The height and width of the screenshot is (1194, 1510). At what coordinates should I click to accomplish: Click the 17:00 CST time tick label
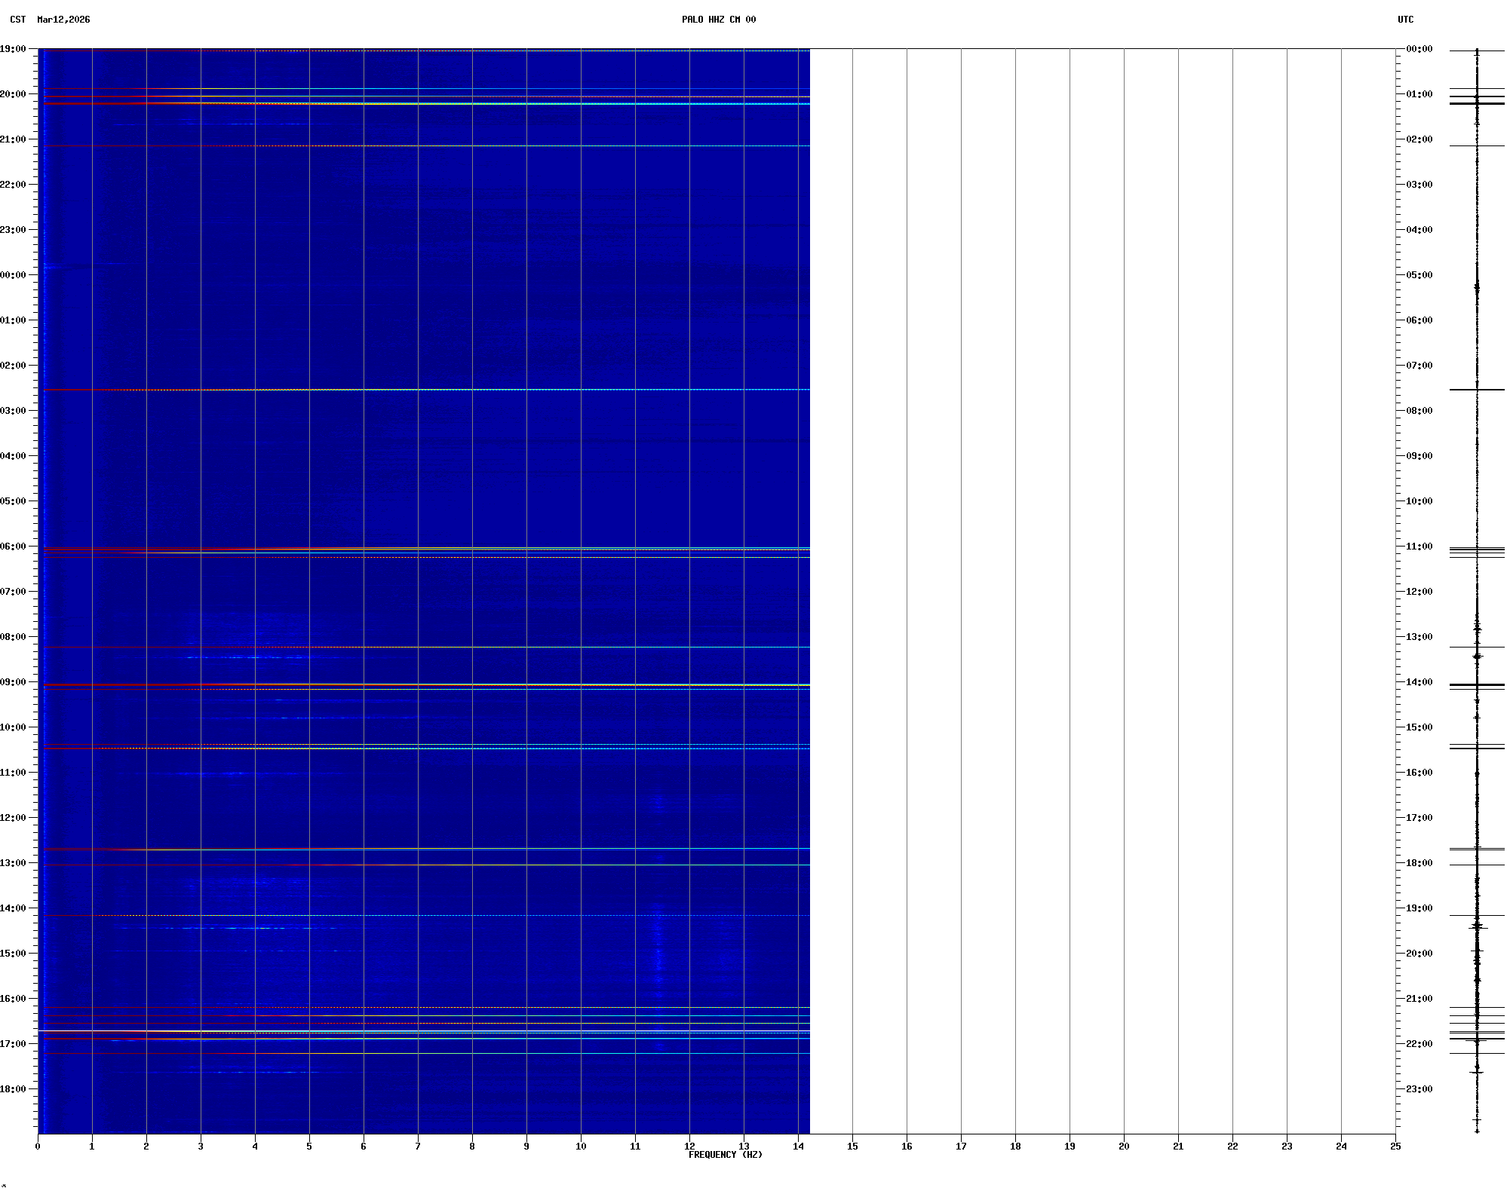click(x=13, y=1044)
